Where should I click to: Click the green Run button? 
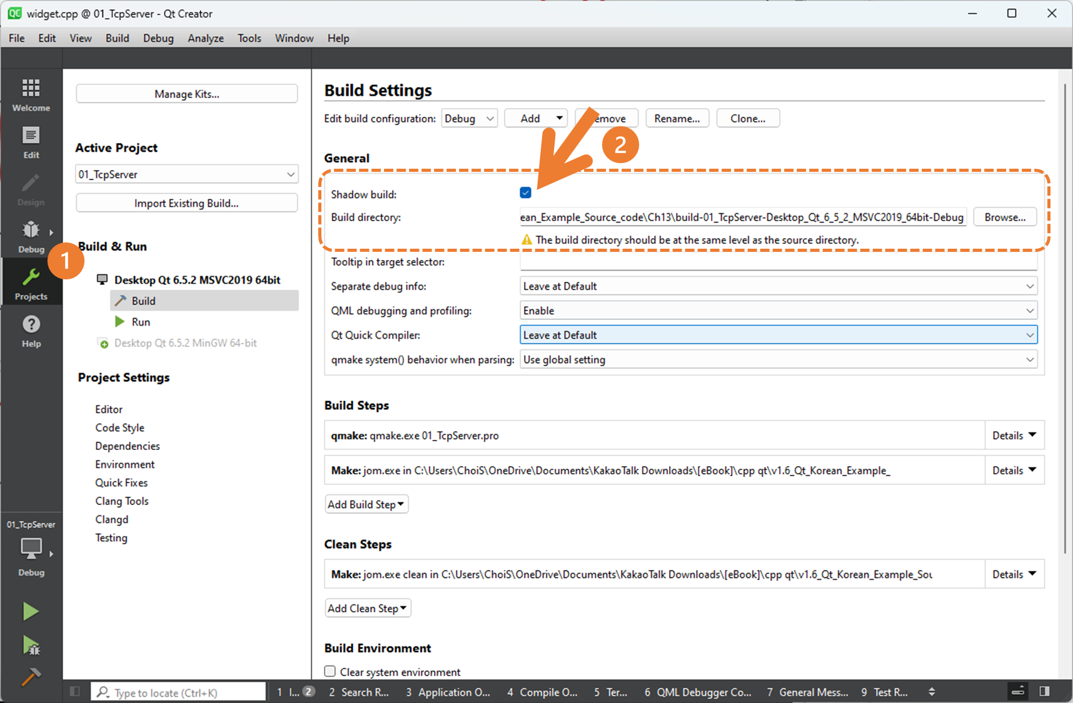coord(31,611)
